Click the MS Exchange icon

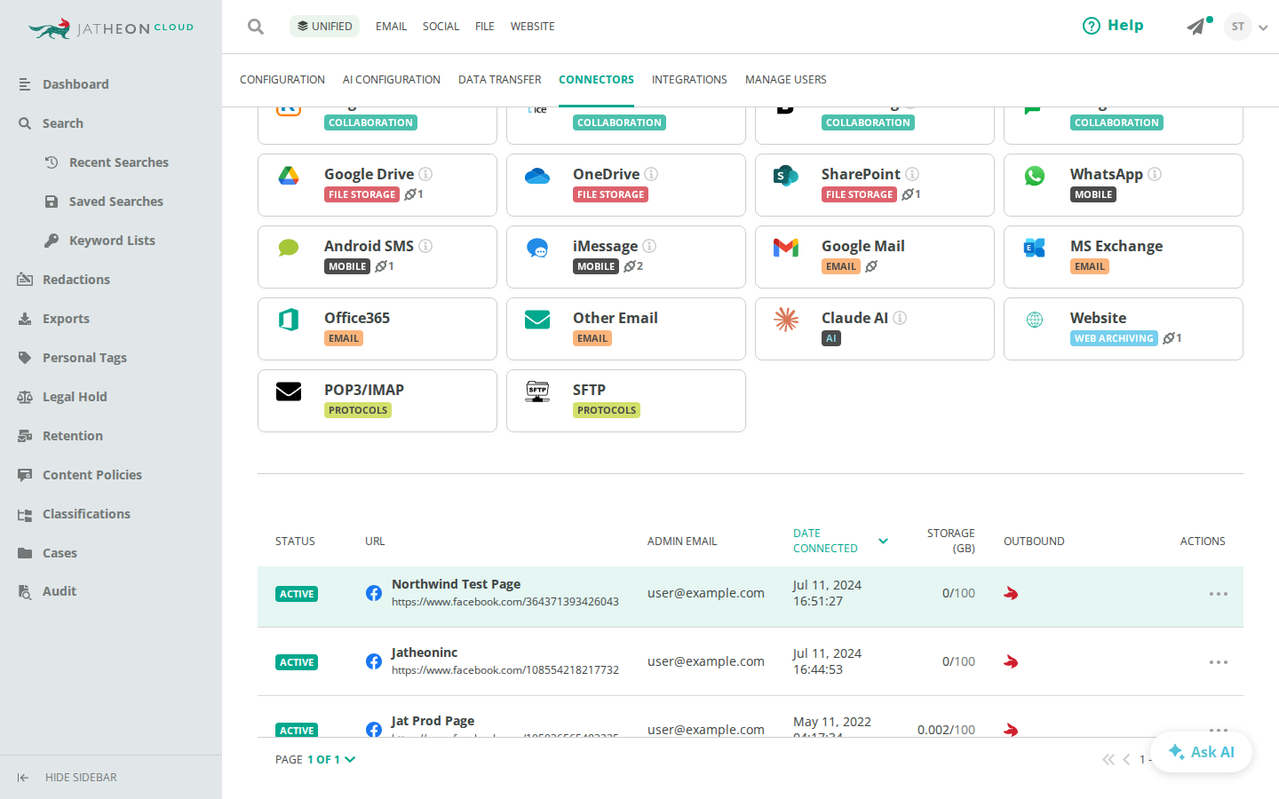pos(1035,248)
